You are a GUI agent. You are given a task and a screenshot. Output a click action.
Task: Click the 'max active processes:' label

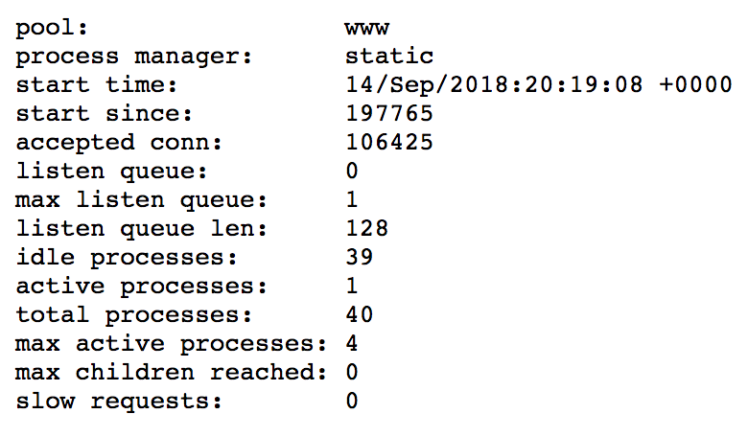(x=171, y=344)
